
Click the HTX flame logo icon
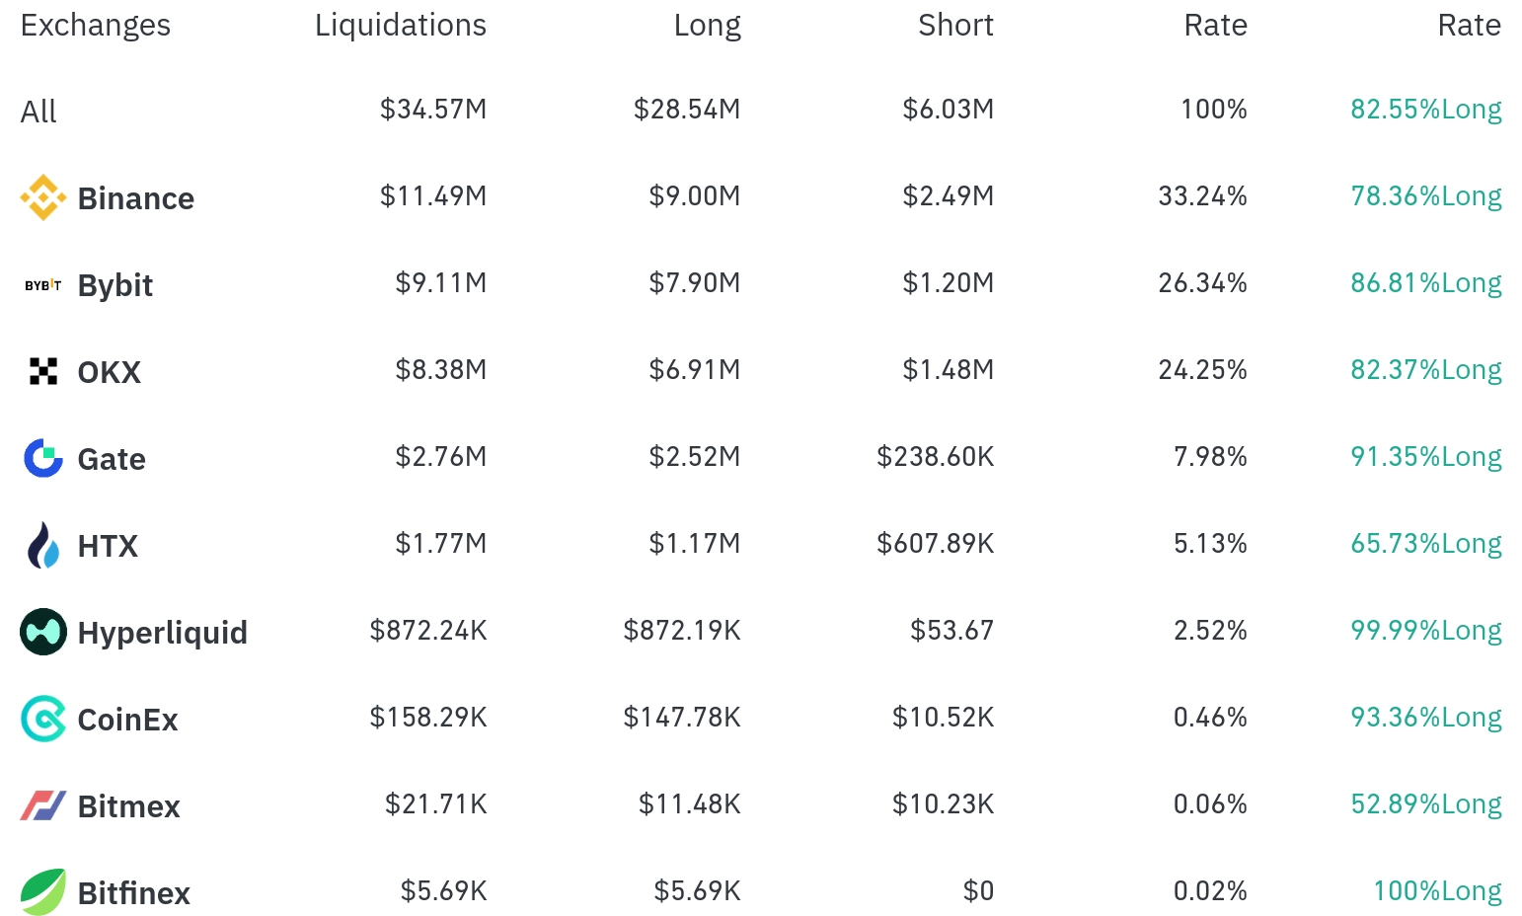(x=43, y=545)
